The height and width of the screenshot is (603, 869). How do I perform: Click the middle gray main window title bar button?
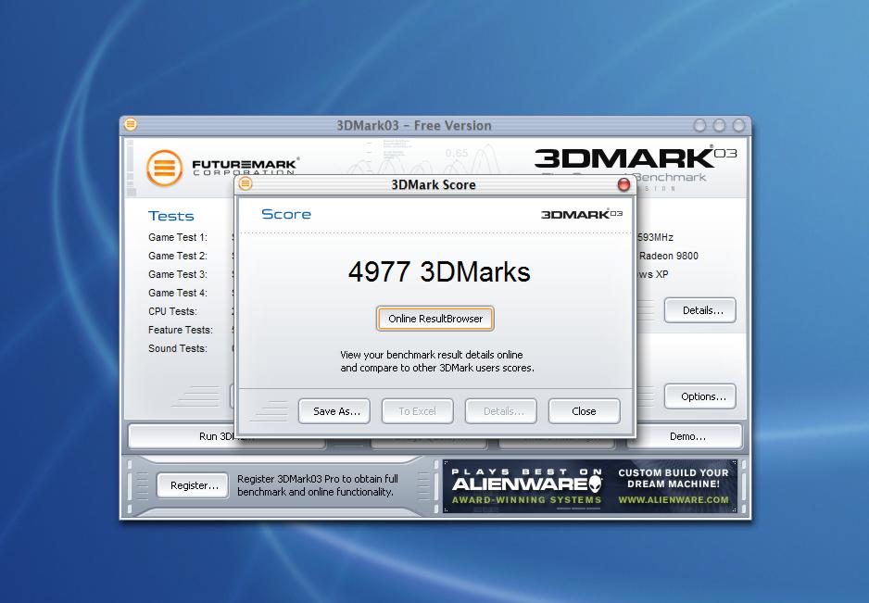[719, 125]
